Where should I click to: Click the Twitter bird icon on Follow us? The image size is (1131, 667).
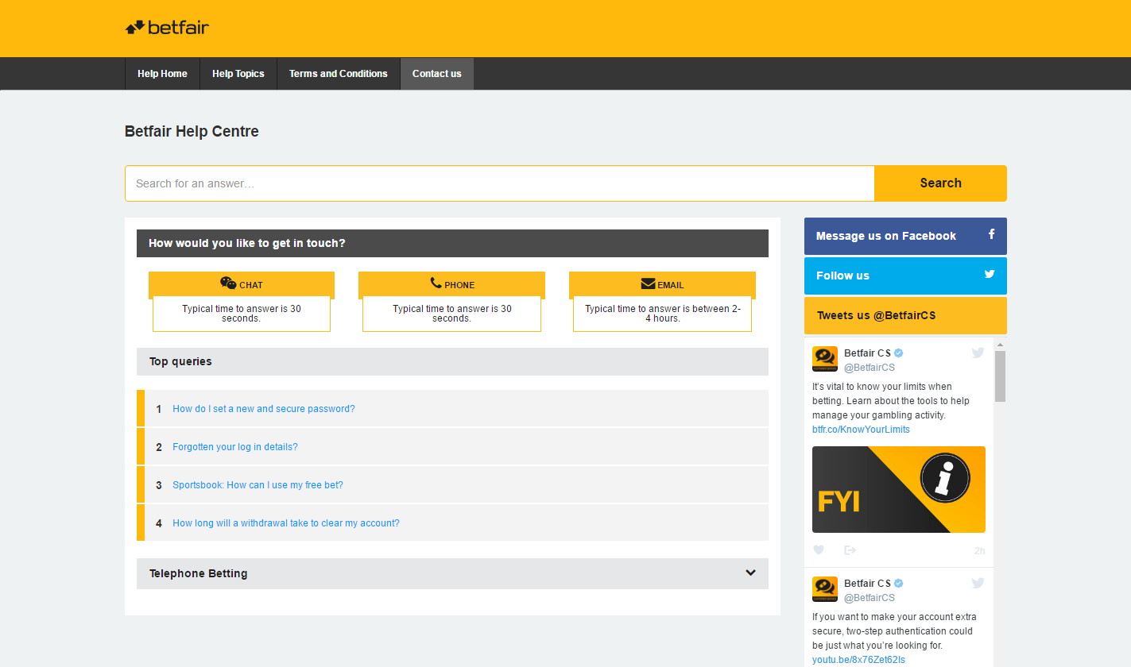tap(990, 274)
